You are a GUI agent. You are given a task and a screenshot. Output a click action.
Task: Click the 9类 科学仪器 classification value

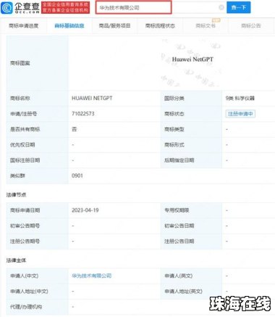coord(240,98)
